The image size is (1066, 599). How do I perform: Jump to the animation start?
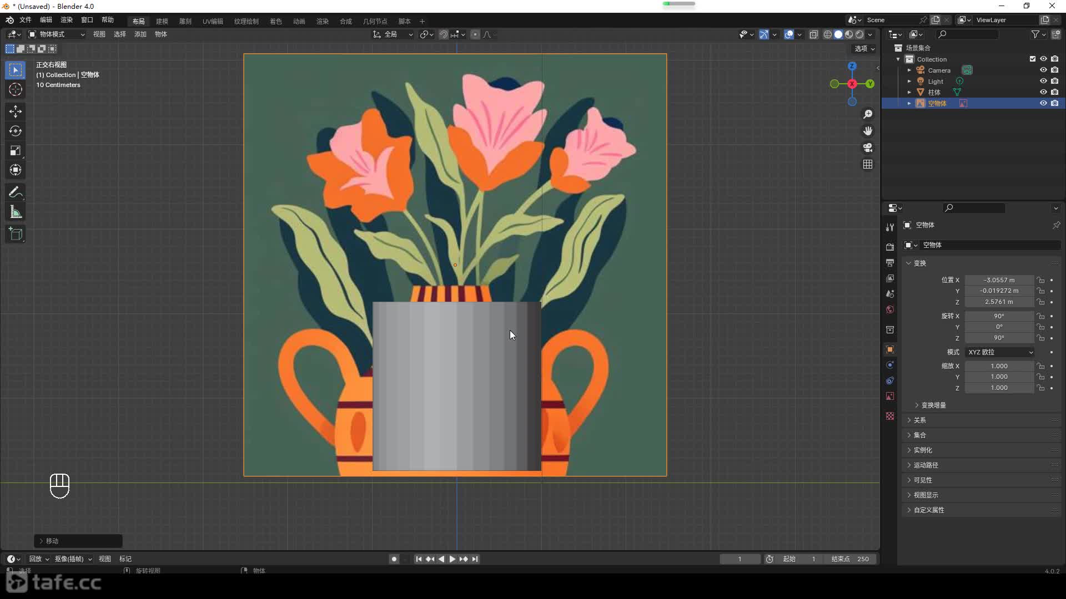(419, 559)
